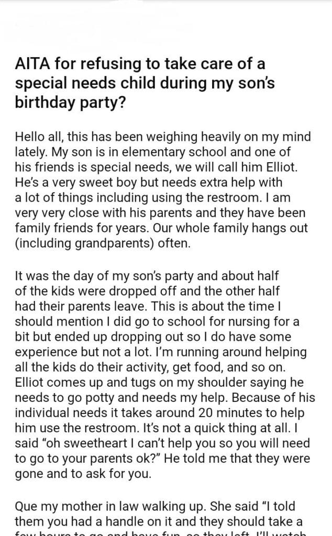The height and width of the screenshot is (536, 332).
Task: Select the word "birthday" in the title
Action: coord(41,101)
